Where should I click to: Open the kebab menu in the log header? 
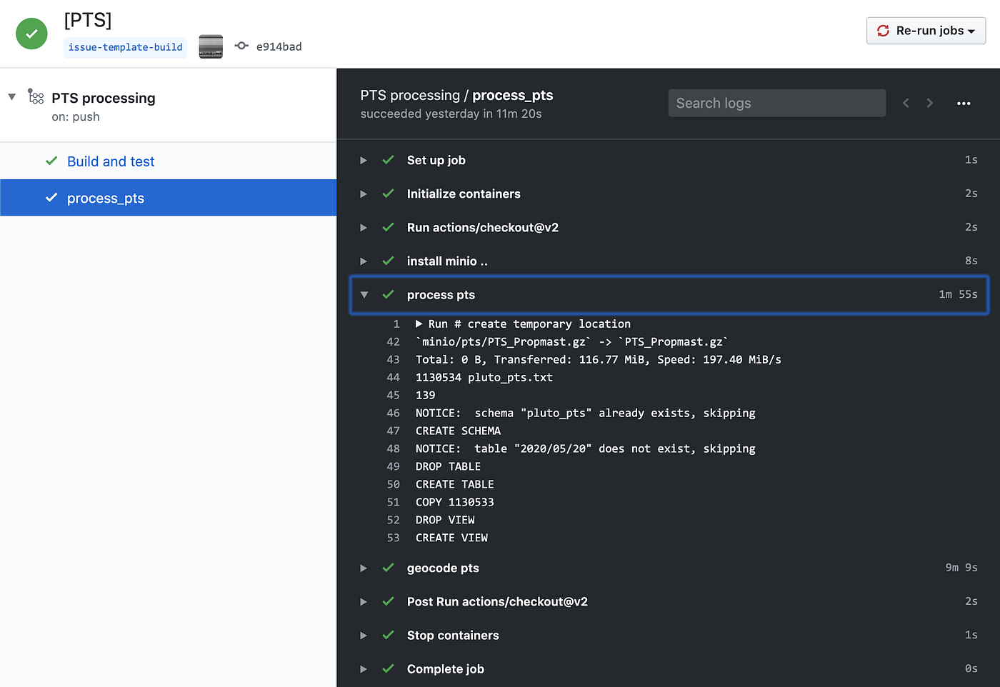coord(964,103)
